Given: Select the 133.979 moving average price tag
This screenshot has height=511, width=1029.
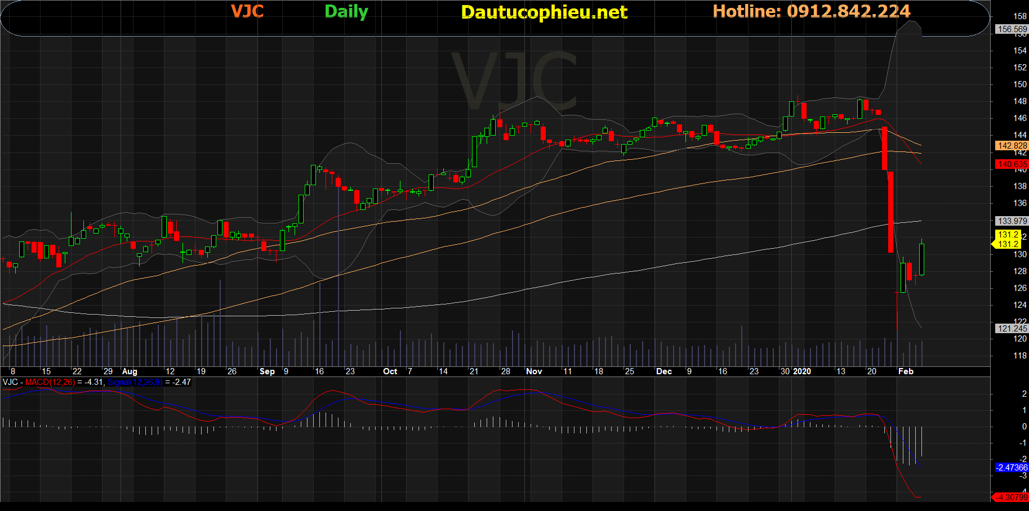Looking at the screenshot, I should coord(1012,221).
